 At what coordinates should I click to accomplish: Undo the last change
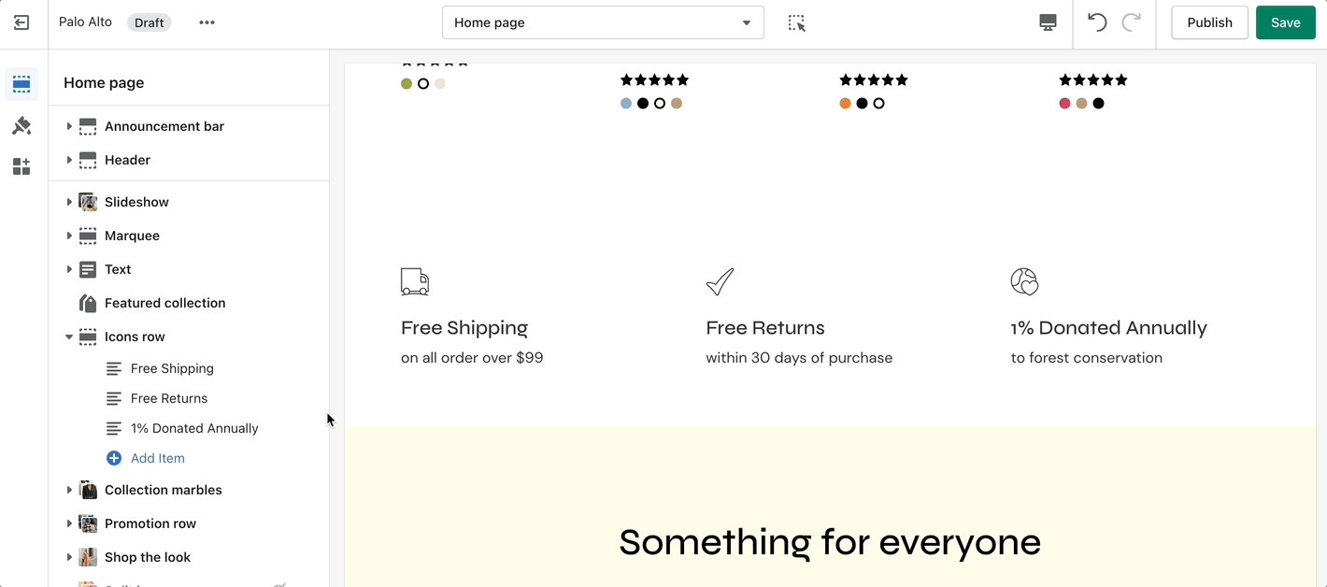1097,23
